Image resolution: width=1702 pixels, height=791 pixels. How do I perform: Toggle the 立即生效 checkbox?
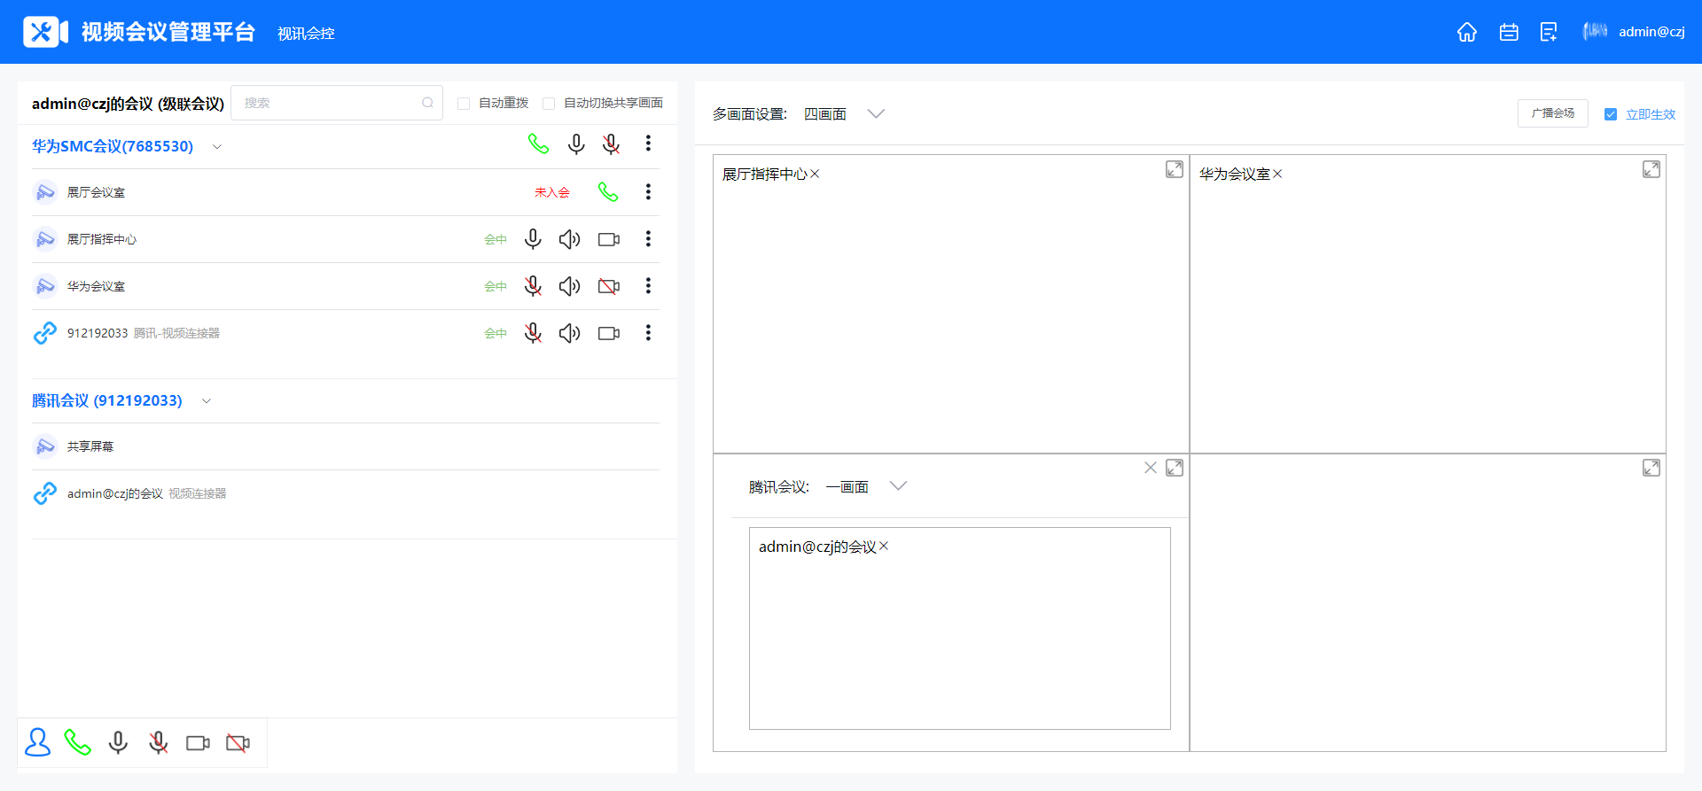1611,114
